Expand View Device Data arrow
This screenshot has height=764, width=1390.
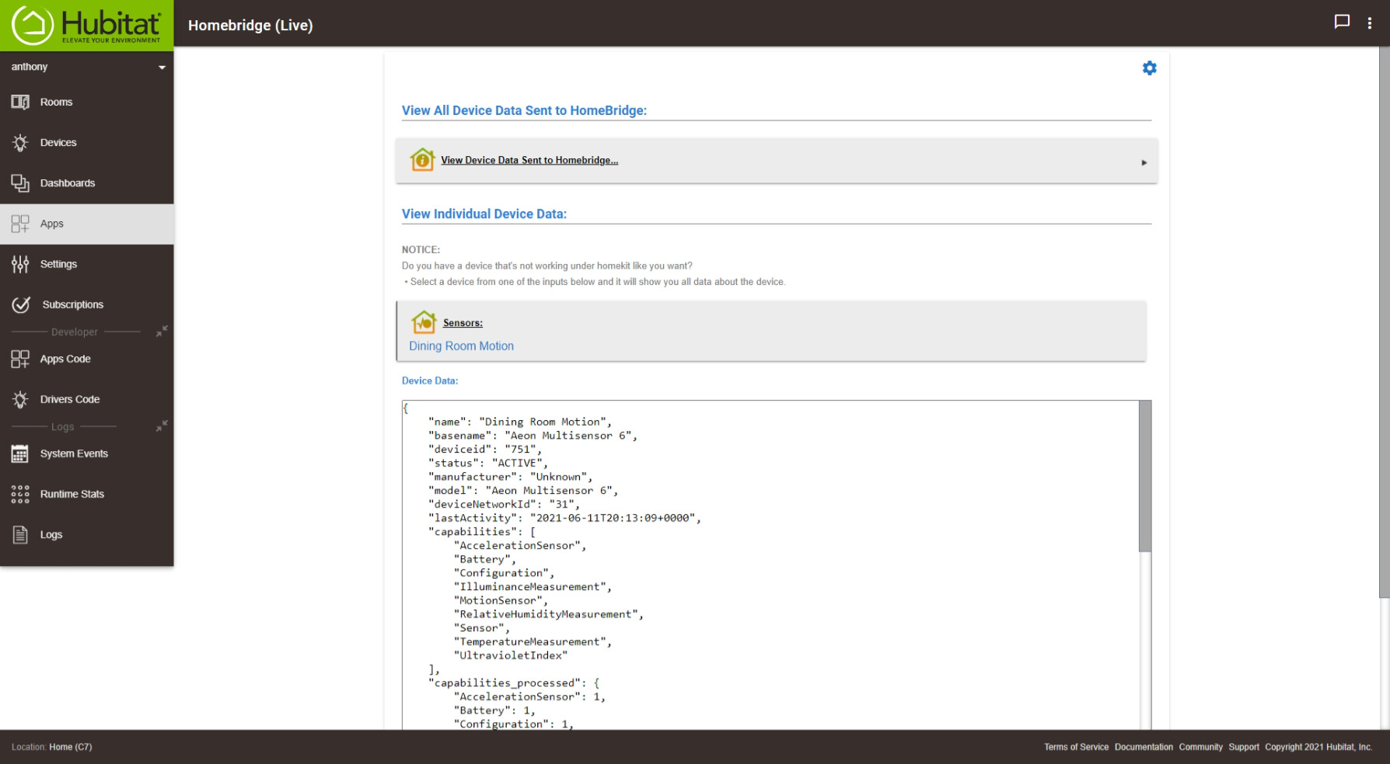(x=1144, y=162)
